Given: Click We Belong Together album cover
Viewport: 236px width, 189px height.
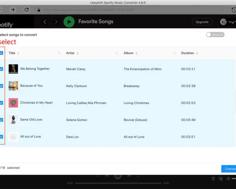Looking at the screenshot, I should (x=13, y=69).
